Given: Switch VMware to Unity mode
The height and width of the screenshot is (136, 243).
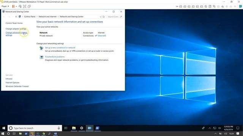Looking at the screenshot, I should 29,6.
